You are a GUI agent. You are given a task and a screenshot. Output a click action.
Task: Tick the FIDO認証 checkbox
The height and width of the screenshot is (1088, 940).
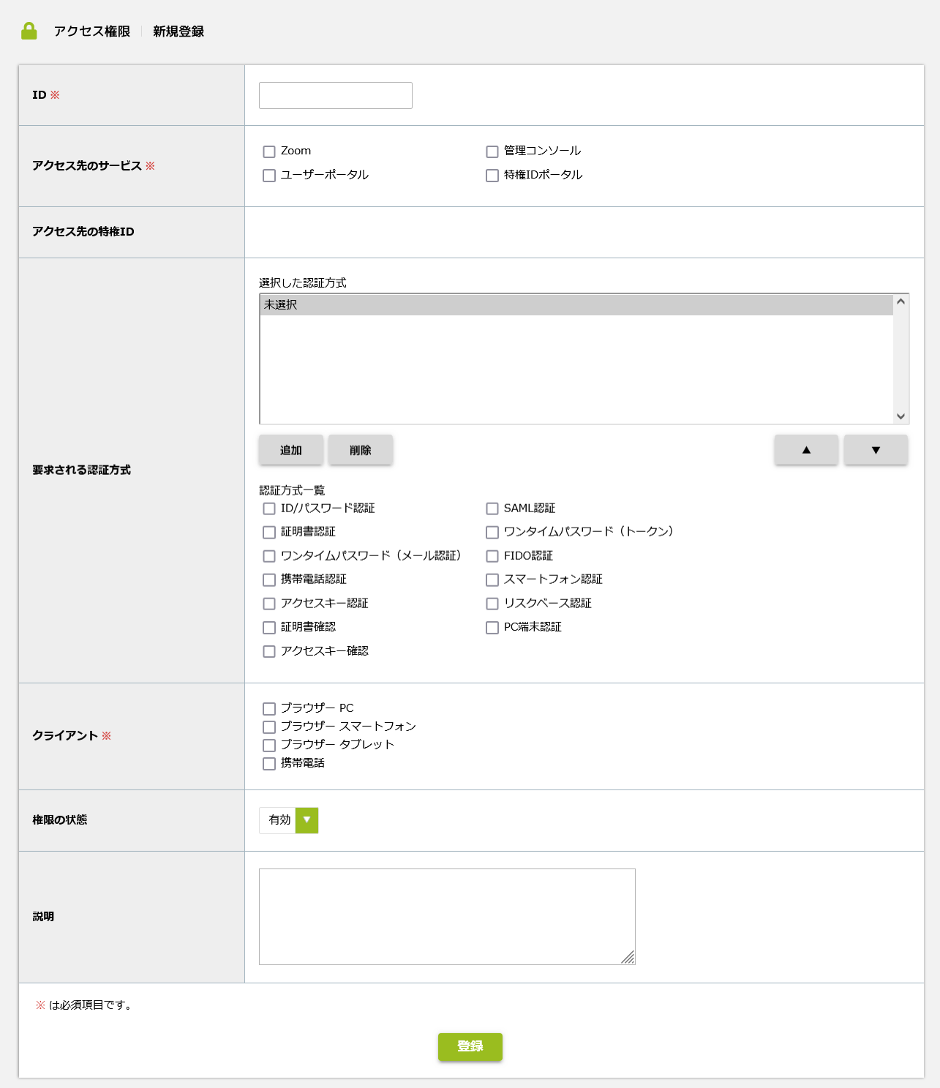[492, 556]
